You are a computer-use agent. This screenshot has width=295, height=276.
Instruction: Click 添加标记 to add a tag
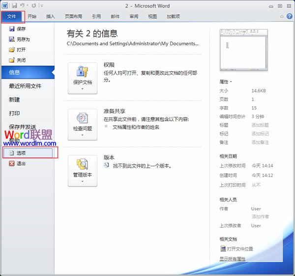click(260, 134)
